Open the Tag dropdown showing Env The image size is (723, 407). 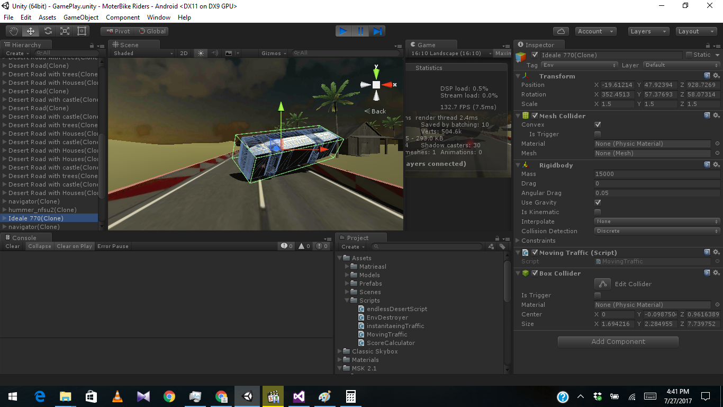point(580,65)
